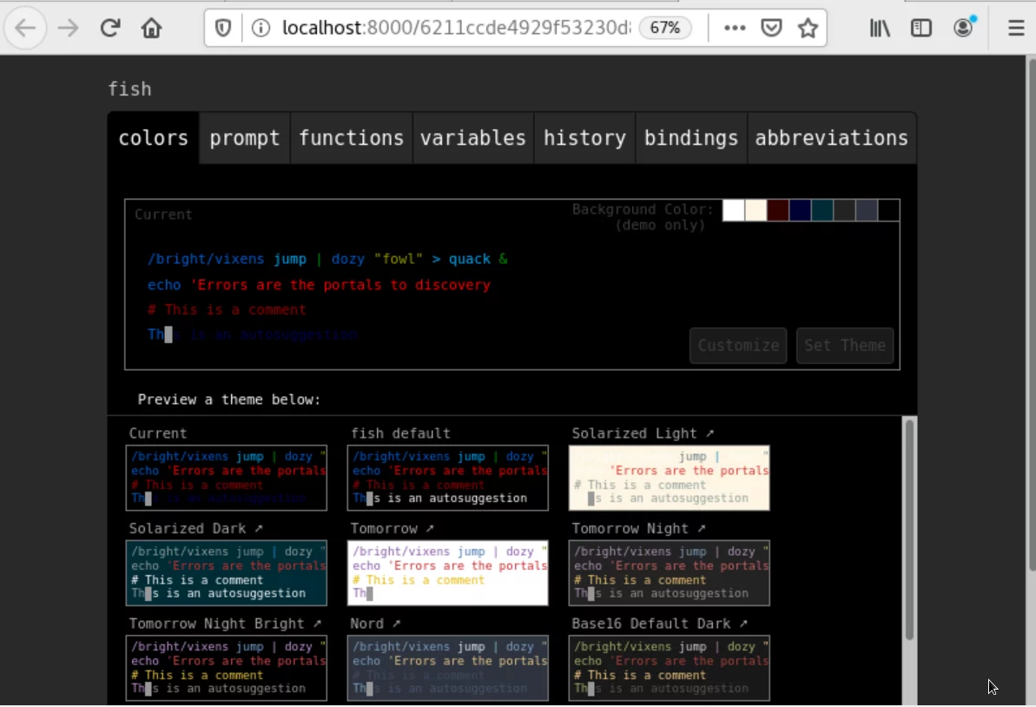Switch to the bindings tab
The width and height of the screenshot is (1036, 707).
(x=691, y=138)
